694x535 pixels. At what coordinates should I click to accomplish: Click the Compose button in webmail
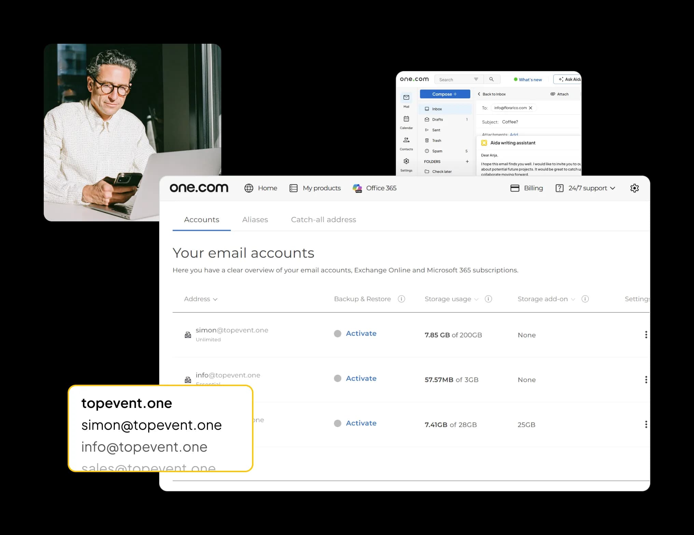pyautogui.click(x=445, y=94)
